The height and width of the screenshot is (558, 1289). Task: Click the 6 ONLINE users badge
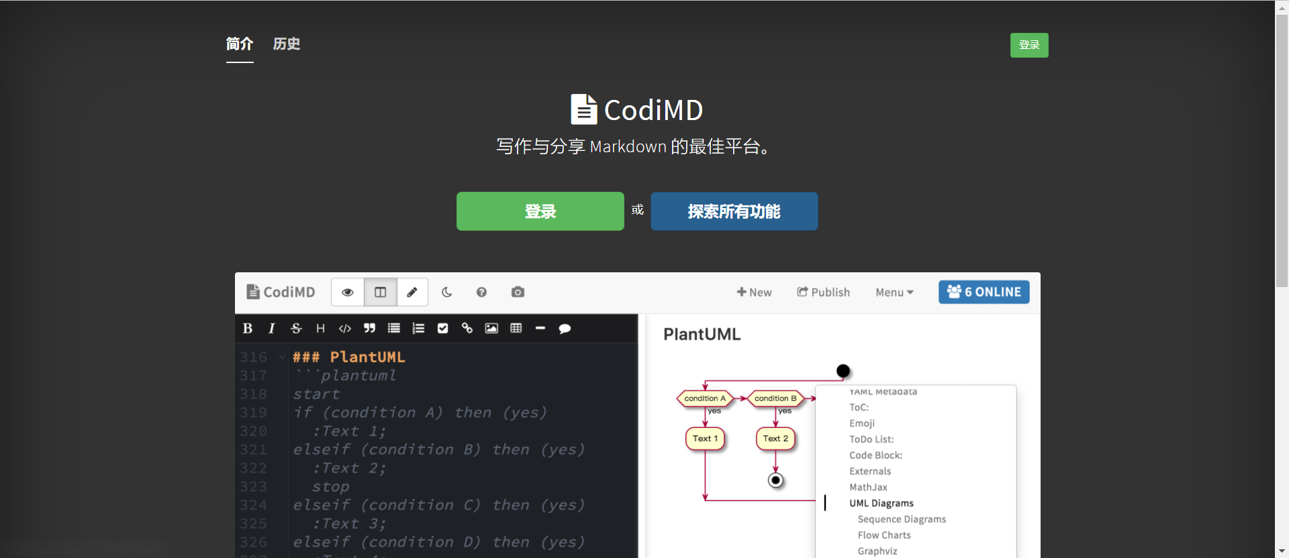(984, 292)
